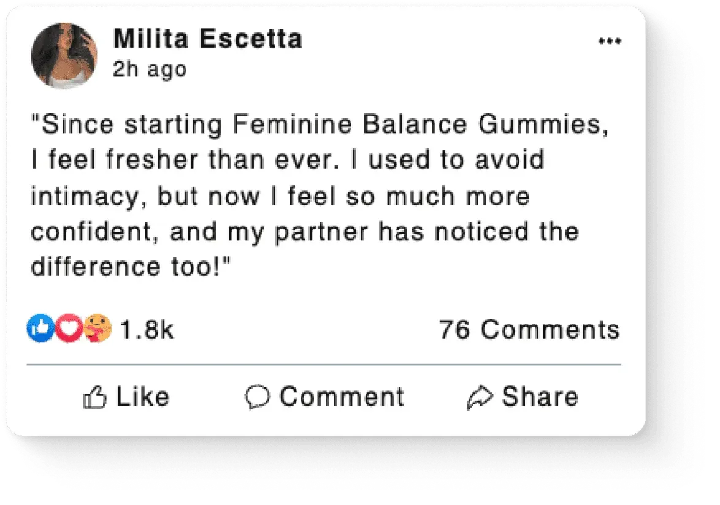Open Milita Escetta's profile name link
The image size is (720, 505).
tap(208, 39)
